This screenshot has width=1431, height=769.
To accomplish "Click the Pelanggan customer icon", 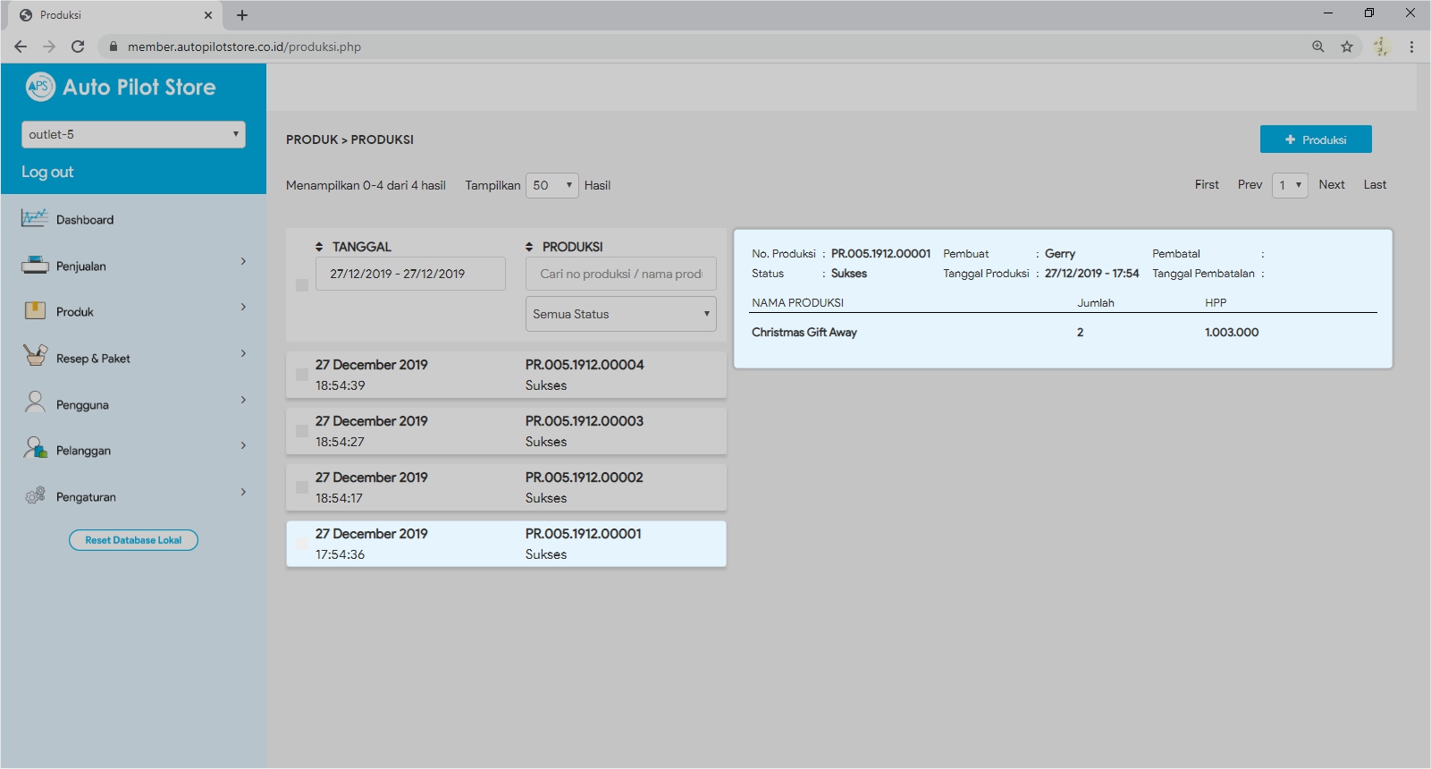I will click(x=35, y=448).
